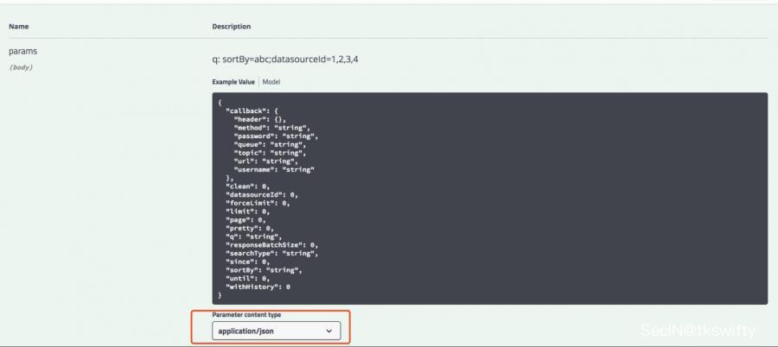Switch to the Model tab

coord(271,82)
